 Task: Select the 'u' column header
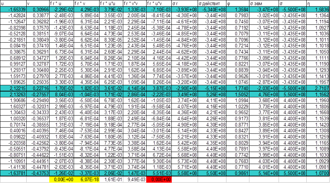[x=13, y=4]
